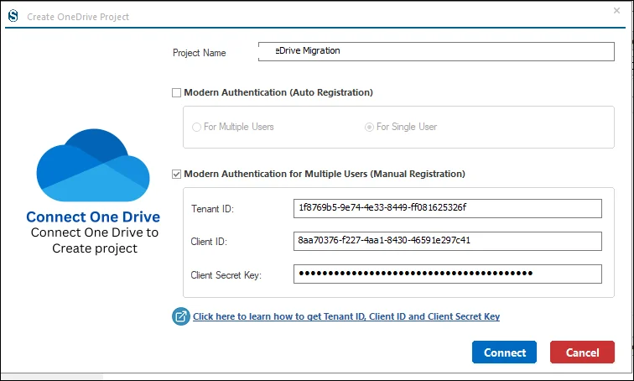Click the 'Connect One Drive to Create project' text
The image size is (634, 381).
[95, 240]
